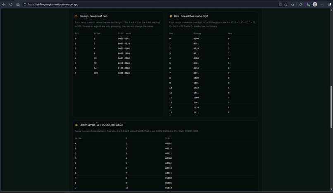Select the mask cell '0001 0000'
Image resolution: width=333 pixels, height=193 pixels.
(124, 58)
